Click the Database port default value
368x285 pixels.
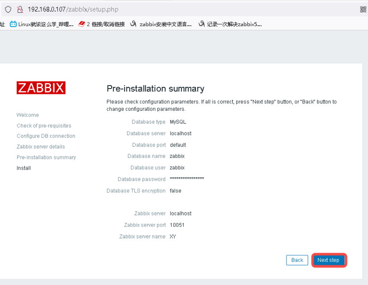pyautogui.click(x=178, y=145)
